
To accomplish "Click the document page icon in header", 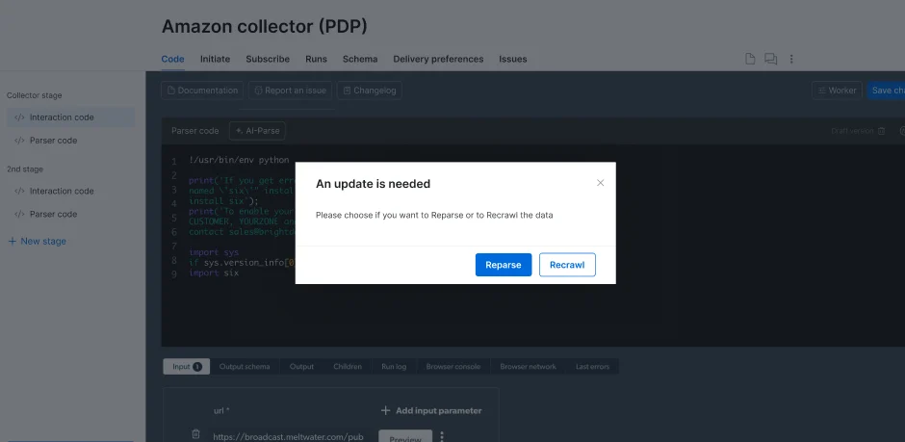I will click(750, 59).
